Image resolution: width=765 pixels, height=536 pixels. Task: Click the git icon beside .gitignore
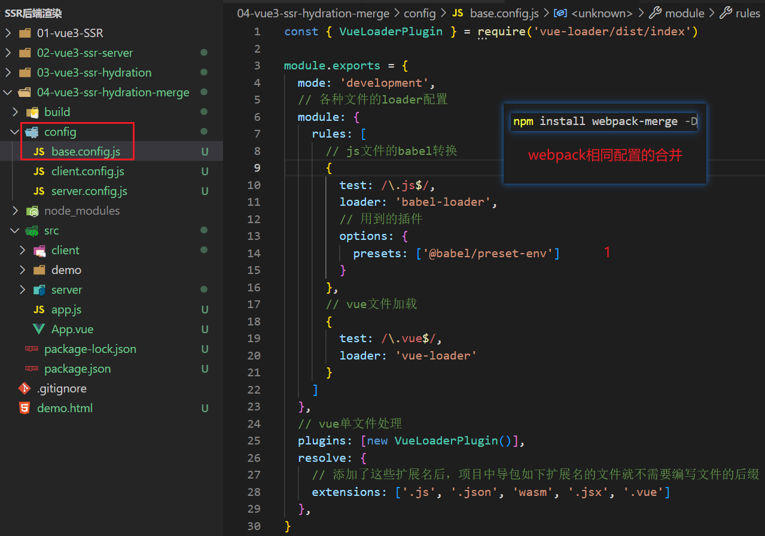pos(25,388)
